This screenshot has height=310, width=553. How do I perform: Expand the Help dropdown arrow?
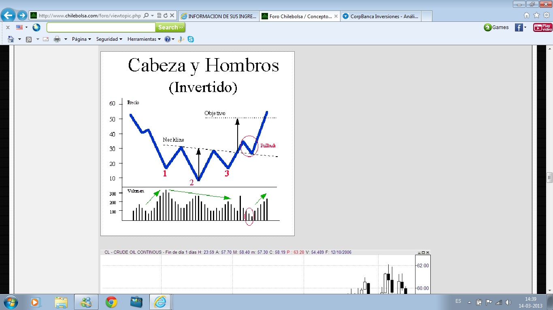click(173, 39)
